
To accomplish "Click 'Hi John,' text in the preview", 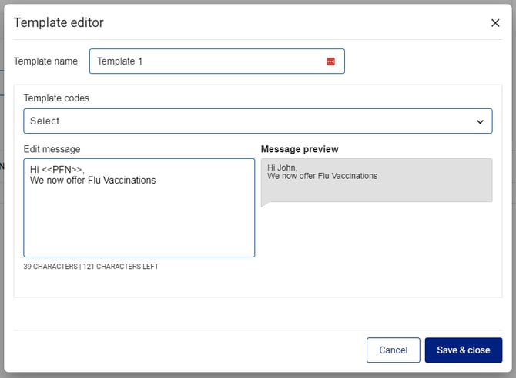I will [282, 167].
